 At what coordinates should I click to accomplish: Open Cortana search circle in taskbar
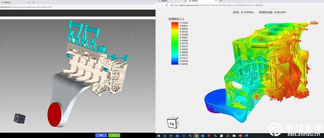pos(165,136)
